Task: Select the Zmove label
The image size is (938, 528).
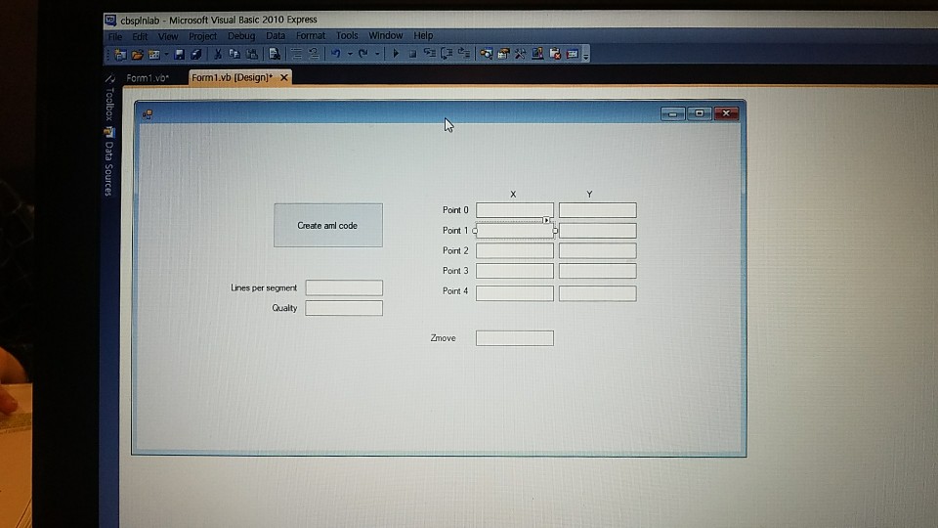Action: (444, 338)
